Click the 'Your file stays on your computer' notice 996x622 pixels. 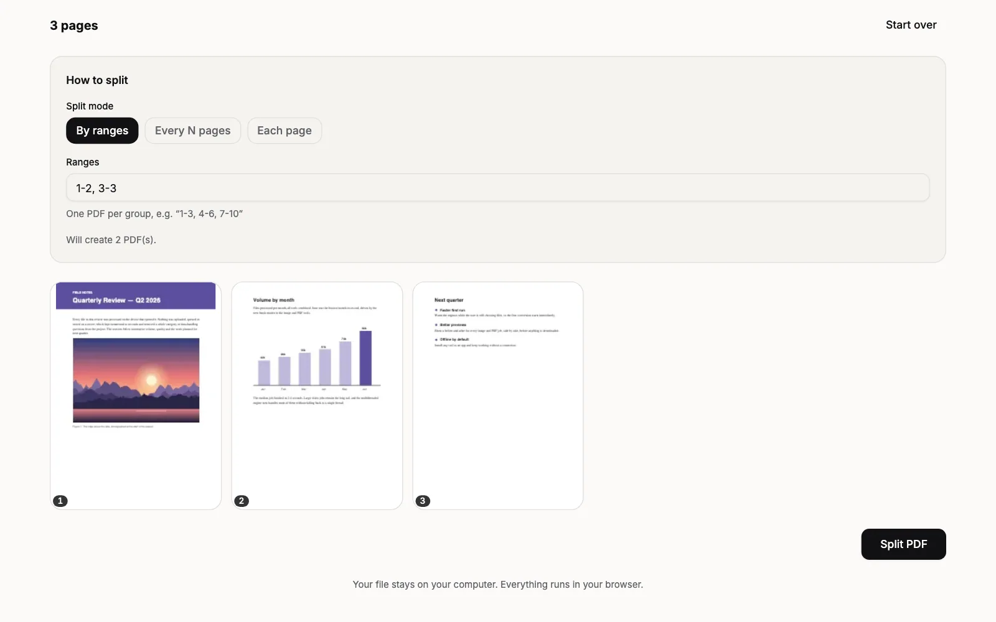tap(498, 585)
